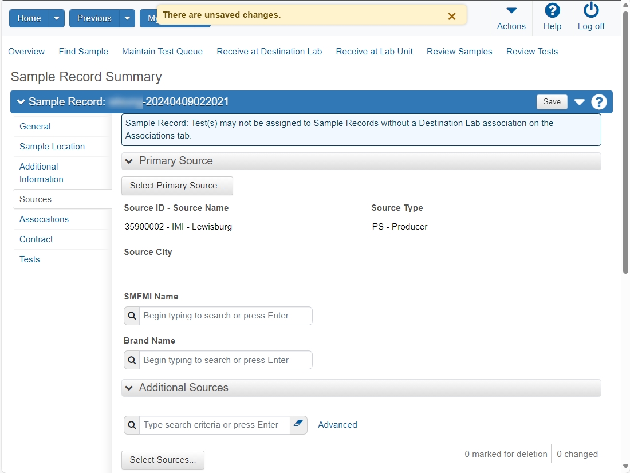
Task: Click the 'PS - Producer' source type value
Action: point(400,227)
